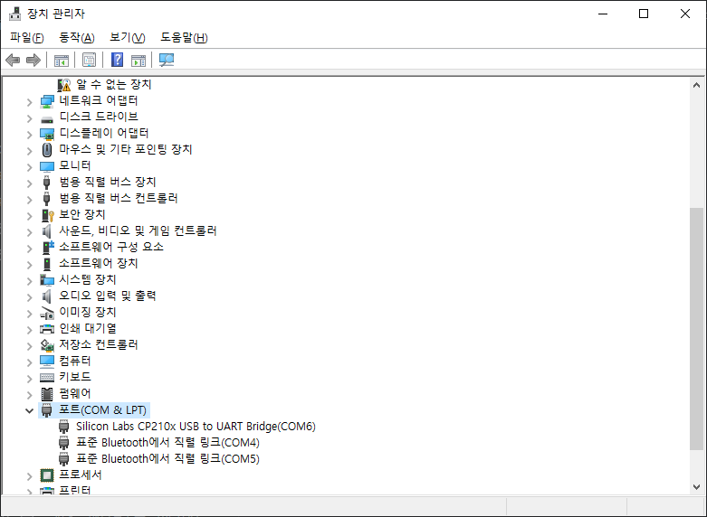This screenshot has width=707, height=517.
Task: Expand the 프로세서 node
Action: click(x=29, y=476)
